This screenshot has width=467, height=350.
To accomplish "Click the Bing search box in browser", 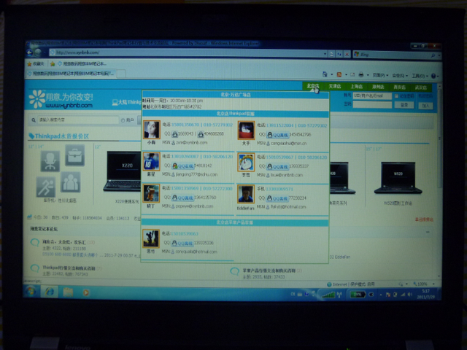I will point(390,54).
